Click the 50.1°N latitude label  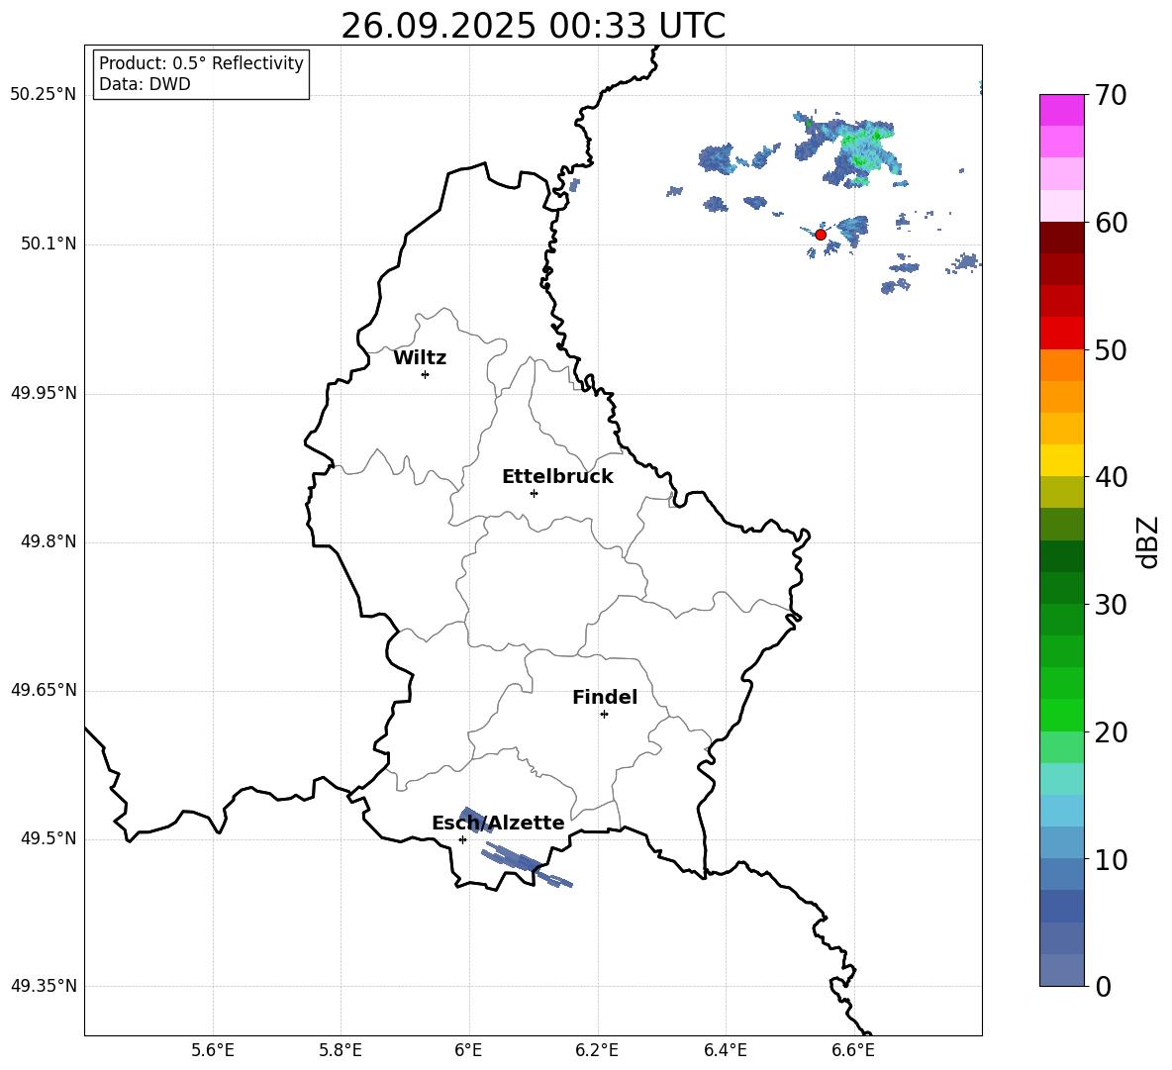click(48, 243)
